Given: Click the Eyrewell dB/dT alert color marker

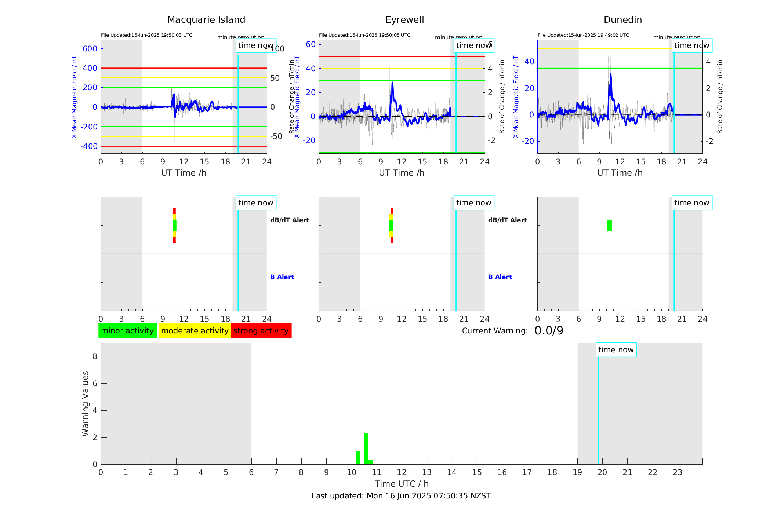Looking at the screenshot, I should click(392, 226).
